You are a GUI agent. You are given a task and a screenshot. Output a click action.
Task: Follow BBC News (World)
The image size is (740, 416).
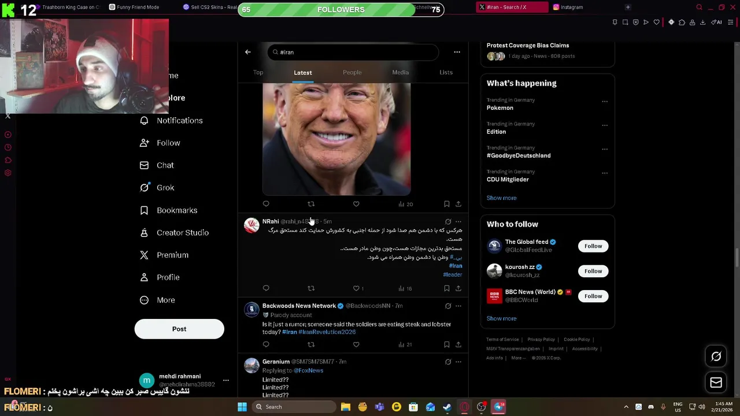(593, 296)
